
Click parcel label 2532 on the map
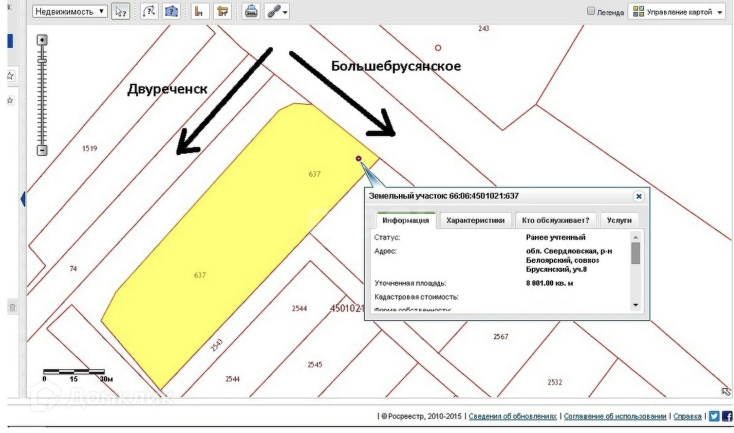pyautogui.click(x=554, y=383)
